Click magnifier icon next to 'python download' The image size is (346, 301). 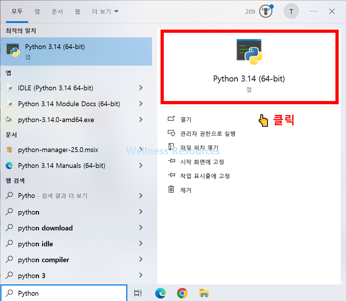click(x=9, y=228)
